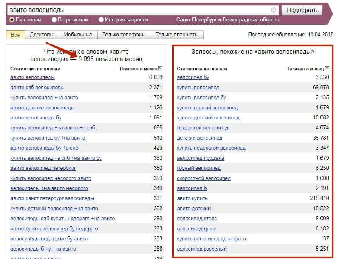This screenshot has height=259, width=337.
Task: Open the 'недорогой велосипед' link
Action: tap(203, 128)
